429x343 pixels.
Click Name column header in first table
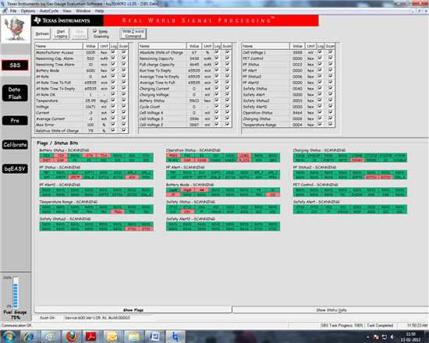(x=58, y=46)
